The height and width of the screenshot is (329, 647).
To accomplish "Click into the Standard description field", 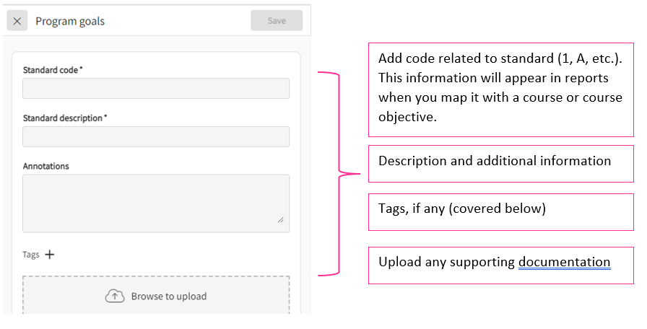I will point(156,137).
